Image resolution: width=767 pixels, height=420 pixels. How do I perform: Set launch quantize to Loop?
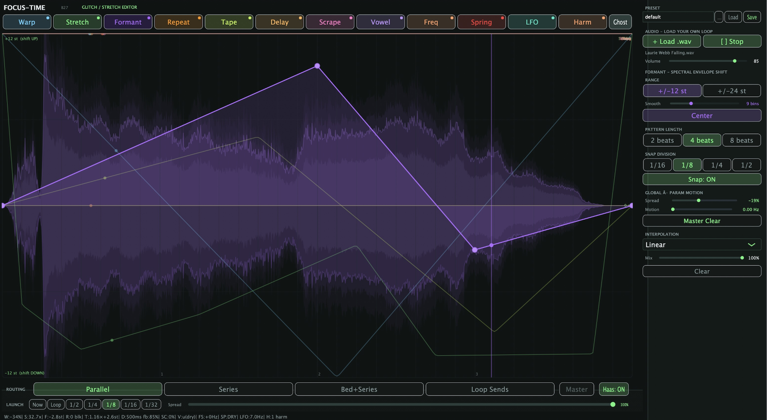pyautogui.click(x=56, y=404)
